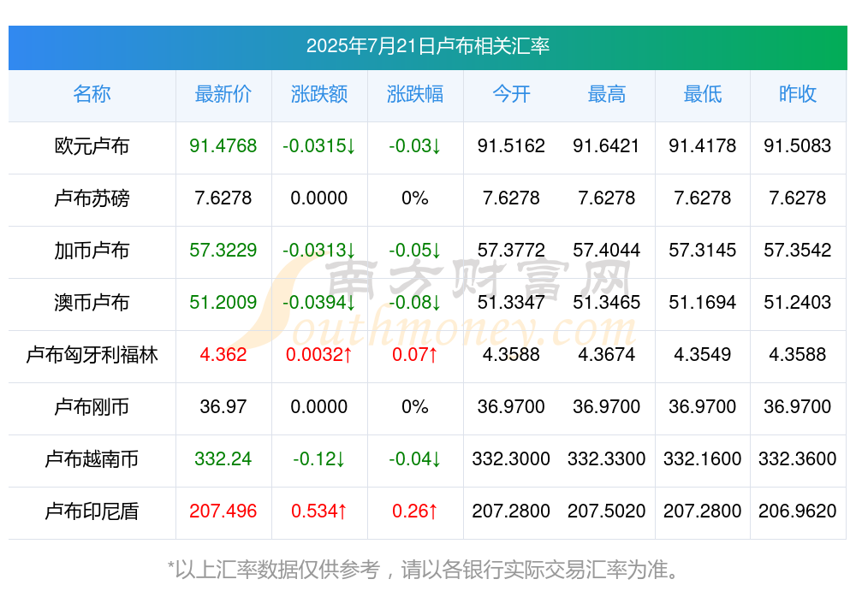The width and height of the screenshot is (856, 597).
Task: Click the table title 2025年7月21日卢布相关汇率
Action: tap(427, 46)
